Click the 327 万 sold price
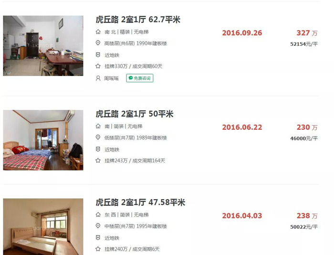Image resolution: width=334 pixels, height=255 pixels. pyautogui.click(x=307, y=33)
